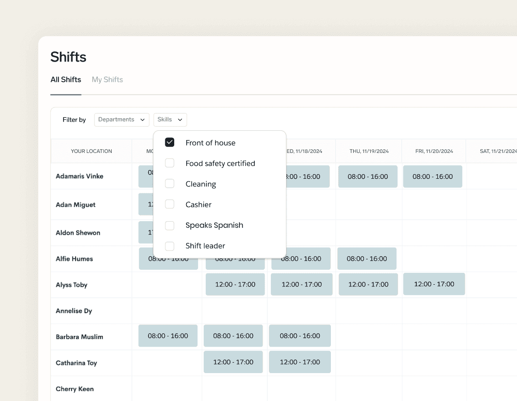The height and width of the screenshot is (401, 517).
Task: Open Alfie Humes' Thursday 08:00 - 16:00 shift
Action: 367,259
